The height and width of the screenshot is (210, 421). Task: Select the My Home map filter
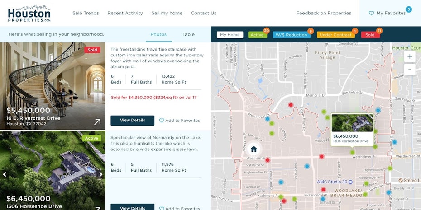click(230, 35)
